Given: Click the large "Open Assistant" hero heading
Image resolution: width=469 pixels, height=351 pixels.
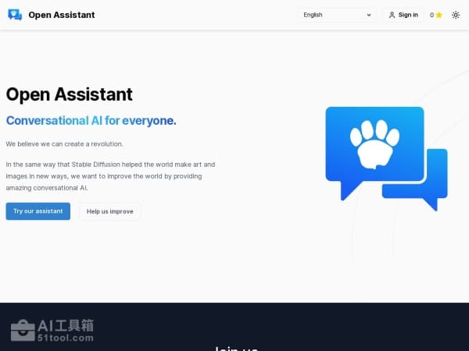Looking at the screenshot, I should point(69,94).
